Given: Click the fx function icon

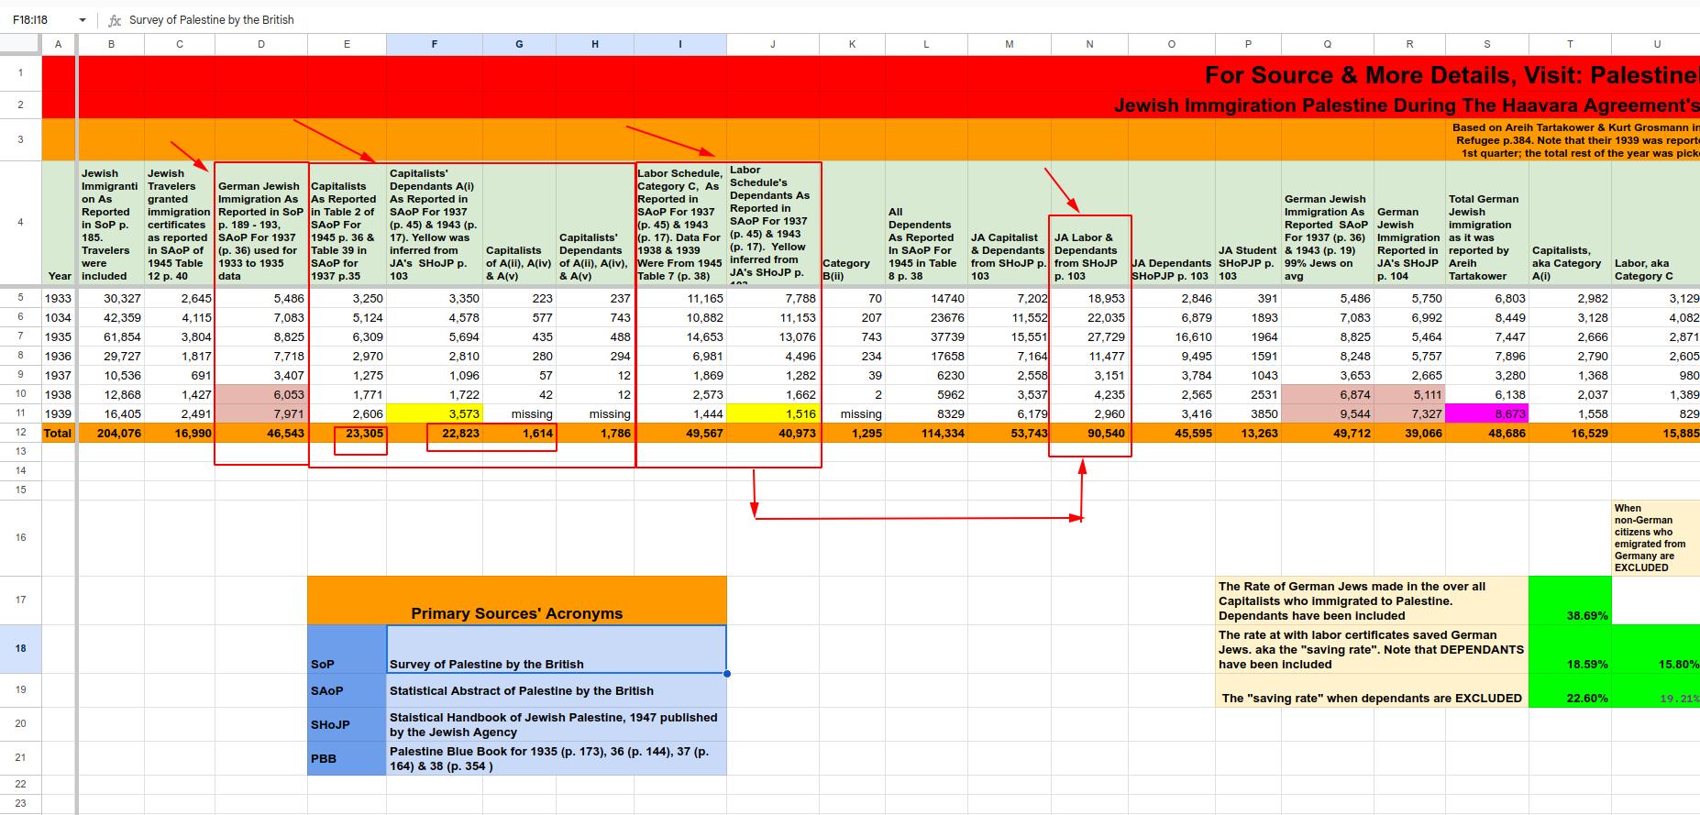Looking at the screenshot, I should coord(115,20).
